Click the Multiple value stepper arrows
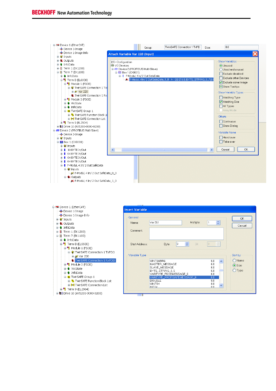Image resolution: width=276 pixels, height=391 pixels. coord(218,223)
